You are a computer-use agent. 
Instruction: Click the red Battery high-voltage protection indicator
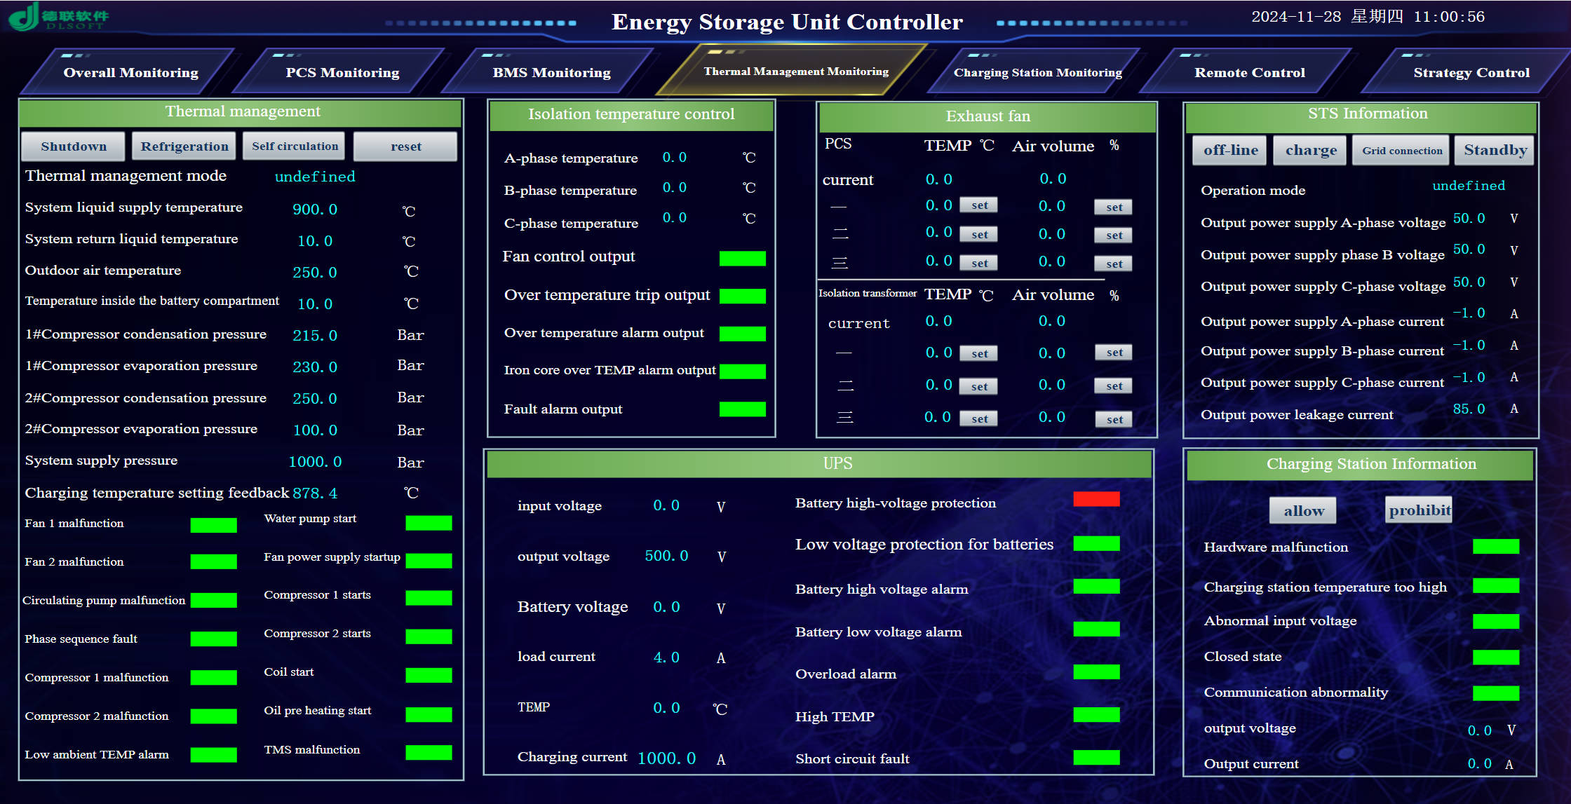click(x=1096, y=500)
